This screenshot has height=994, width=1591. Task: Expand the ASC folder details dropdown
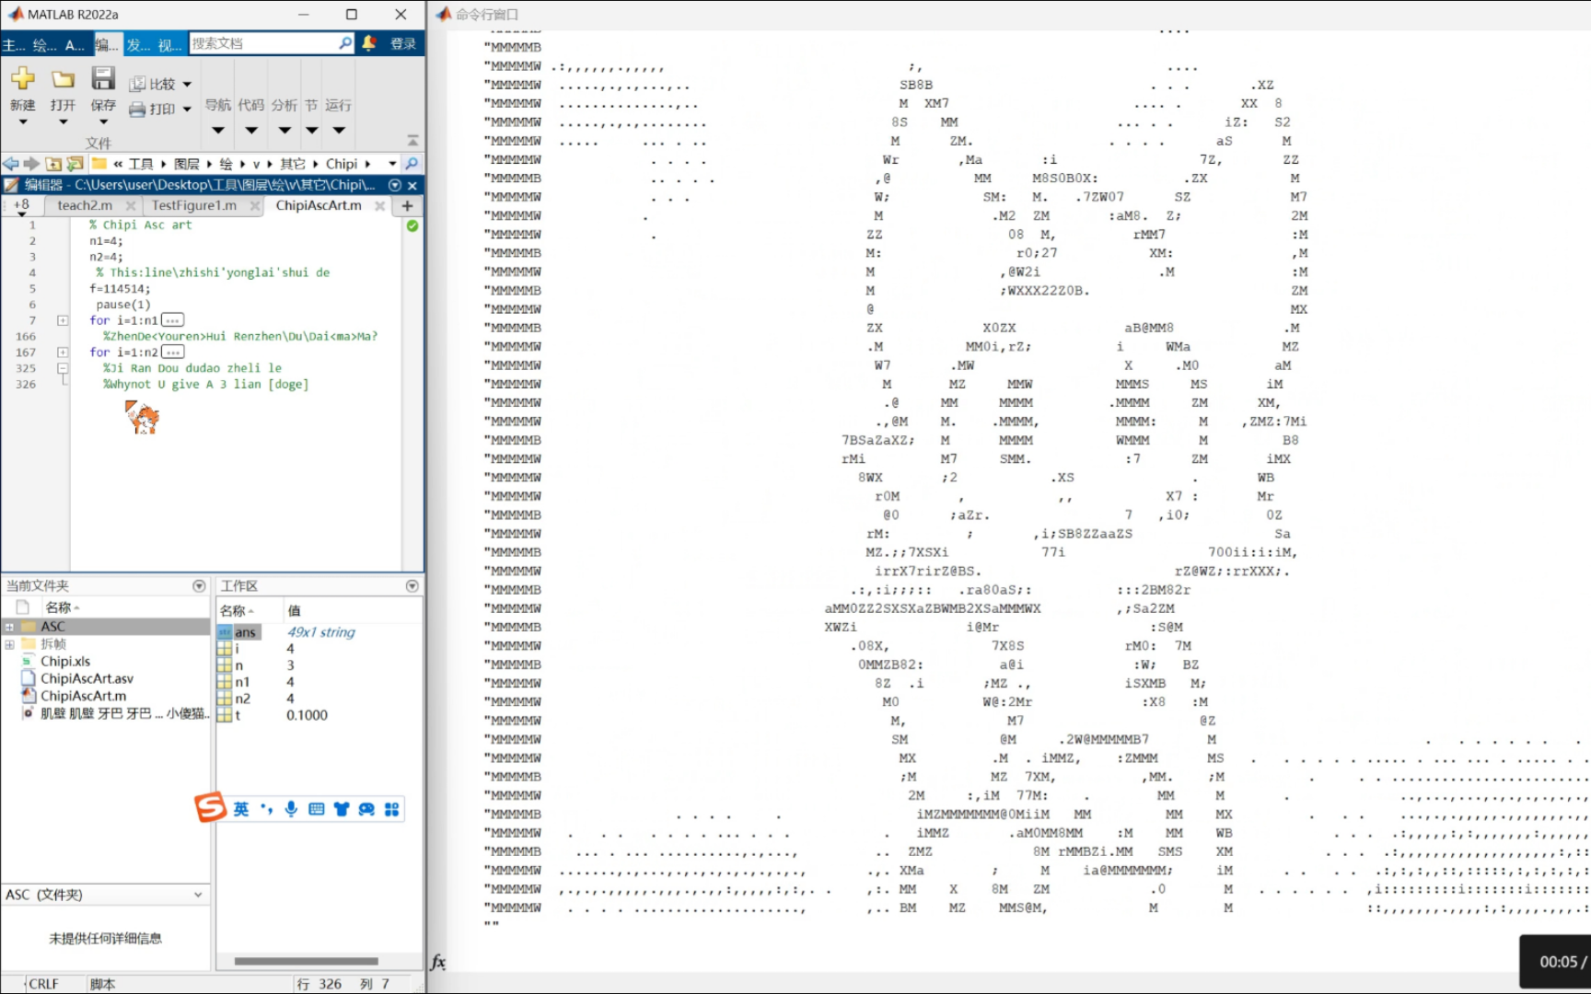pos(198,895)
